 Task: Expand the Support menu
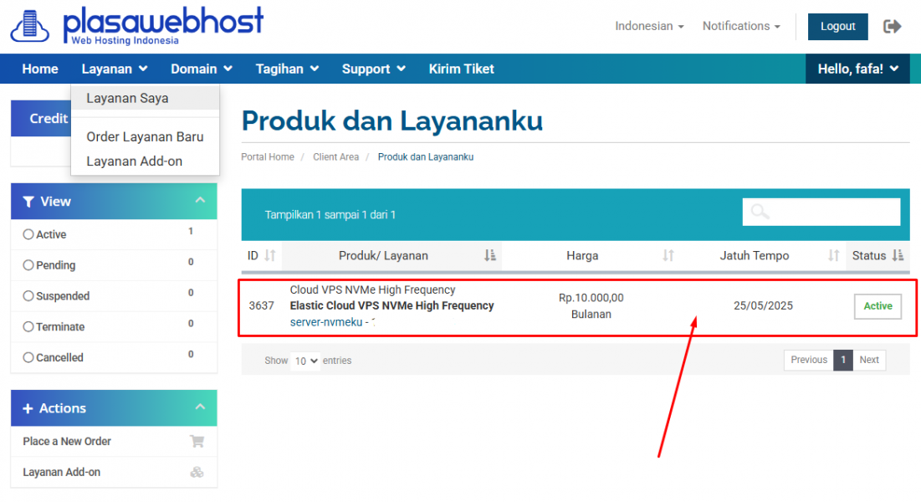click(374, 69)
